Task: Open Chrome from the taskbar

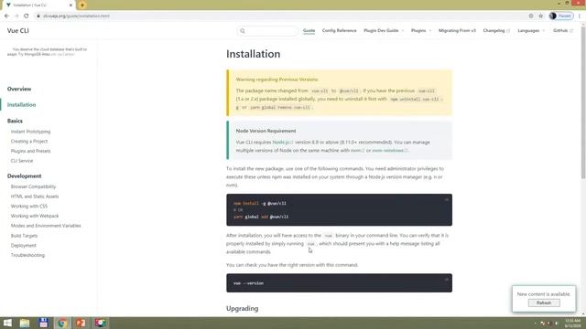Action: point(62,323)
